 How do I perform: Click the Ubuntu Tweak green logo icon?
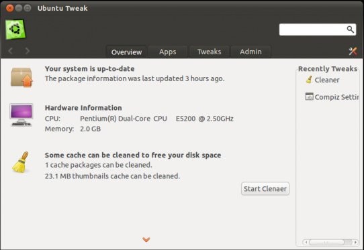(15, 29)
